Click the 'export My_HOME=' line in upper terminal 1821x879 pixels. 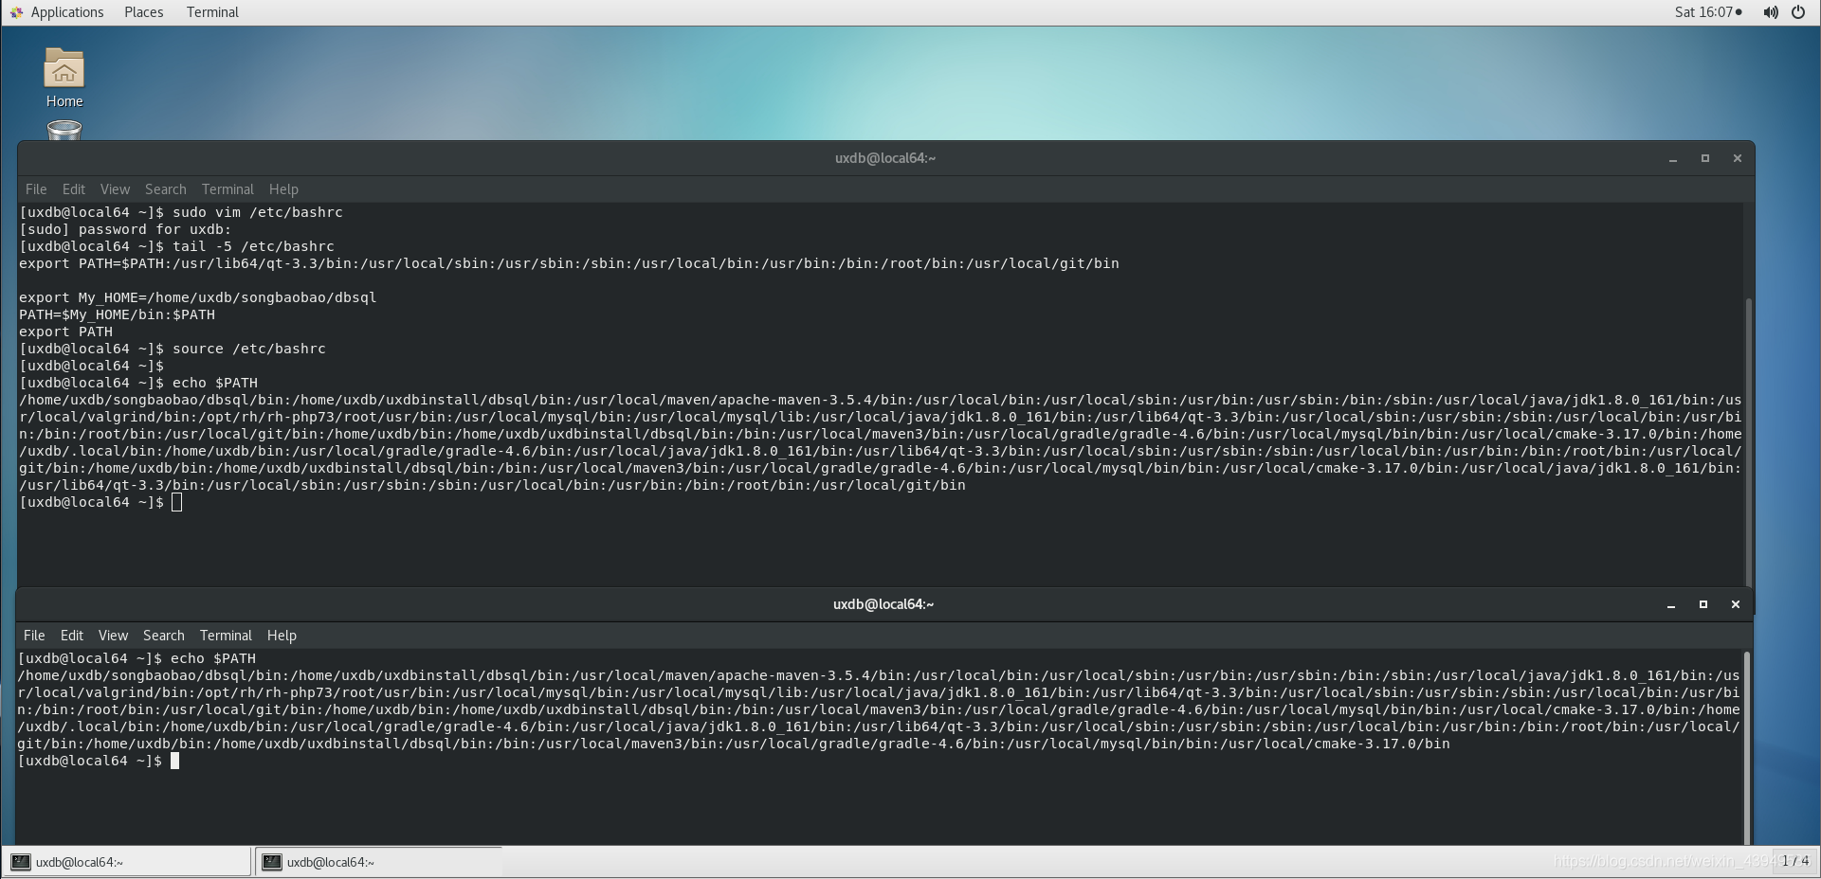point(197,297)
